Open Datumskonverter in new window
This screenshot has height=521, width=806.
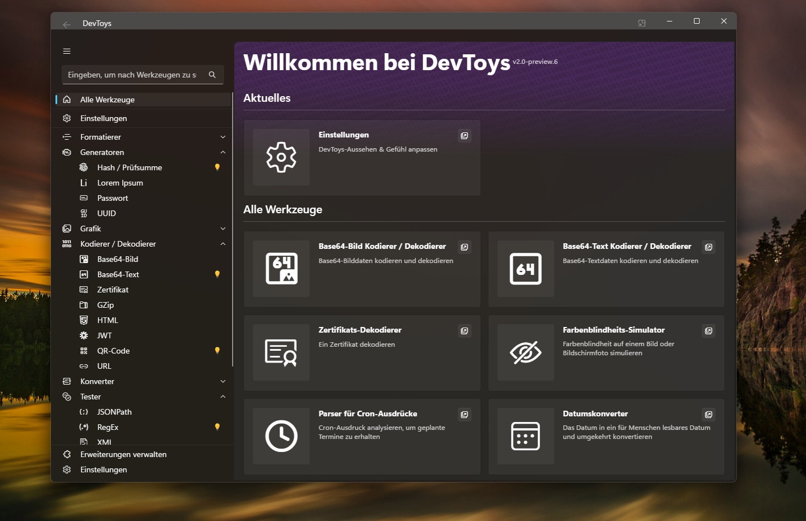[709, 415]
